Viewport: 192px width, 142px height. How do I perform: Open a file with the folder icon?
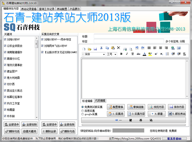point(90,49)
